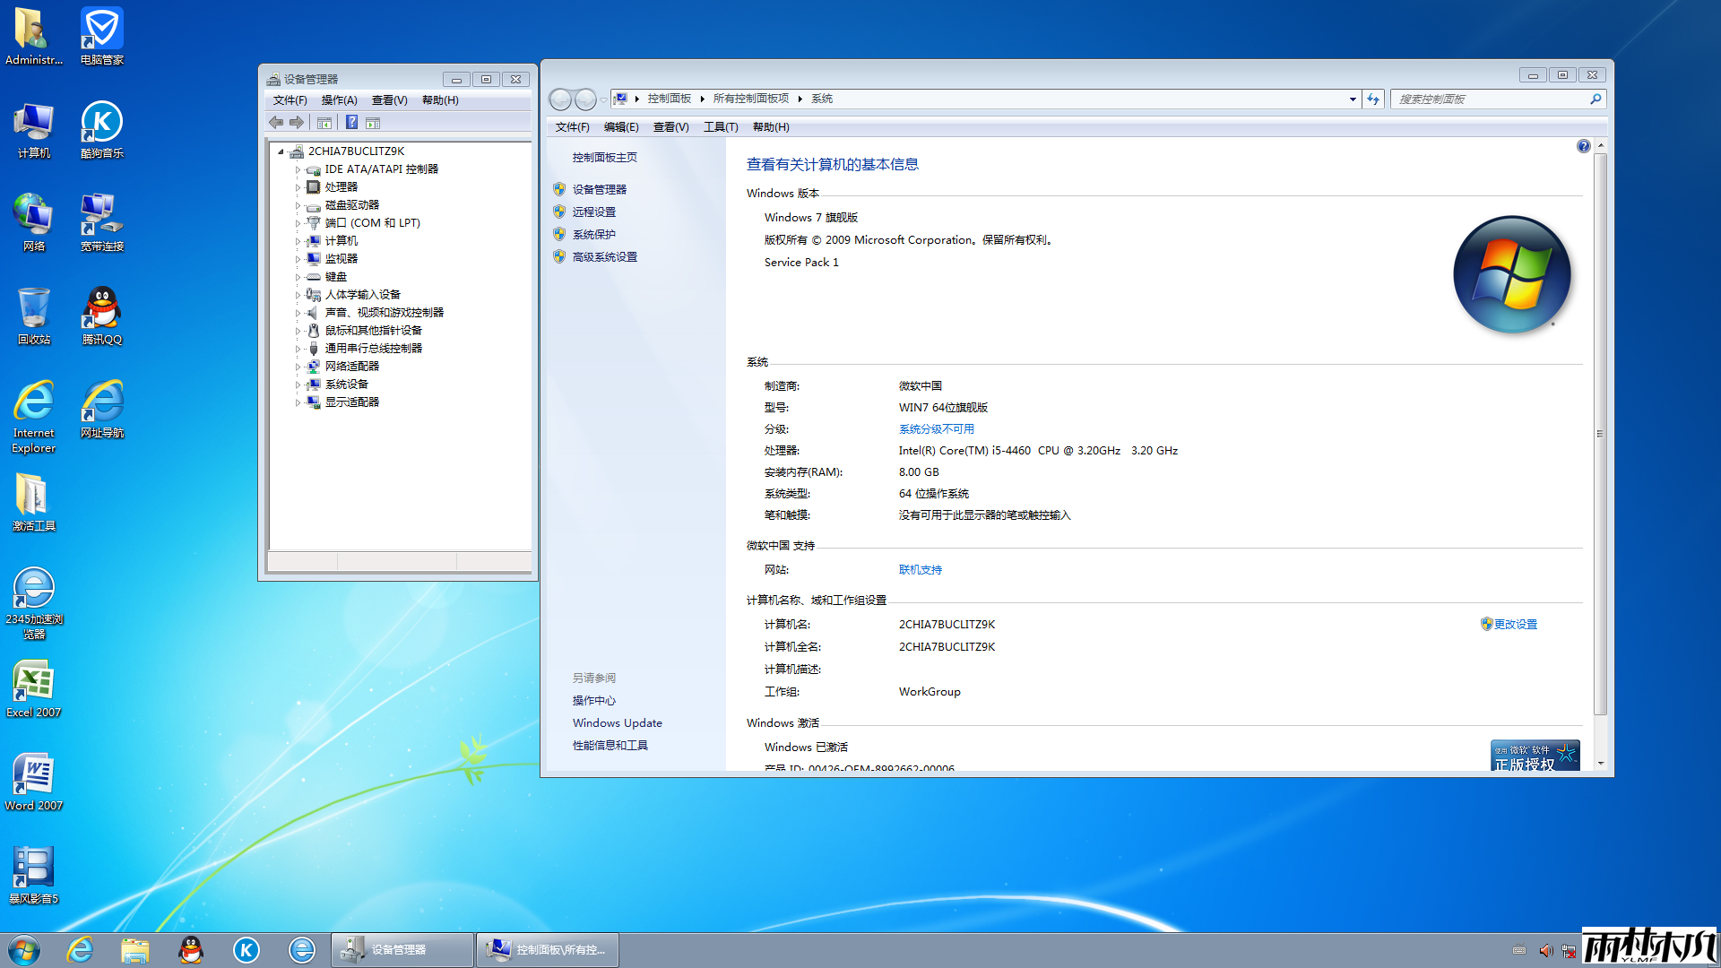Click the help question mark toolbar icon in Device Manager

tap(351, 123)
